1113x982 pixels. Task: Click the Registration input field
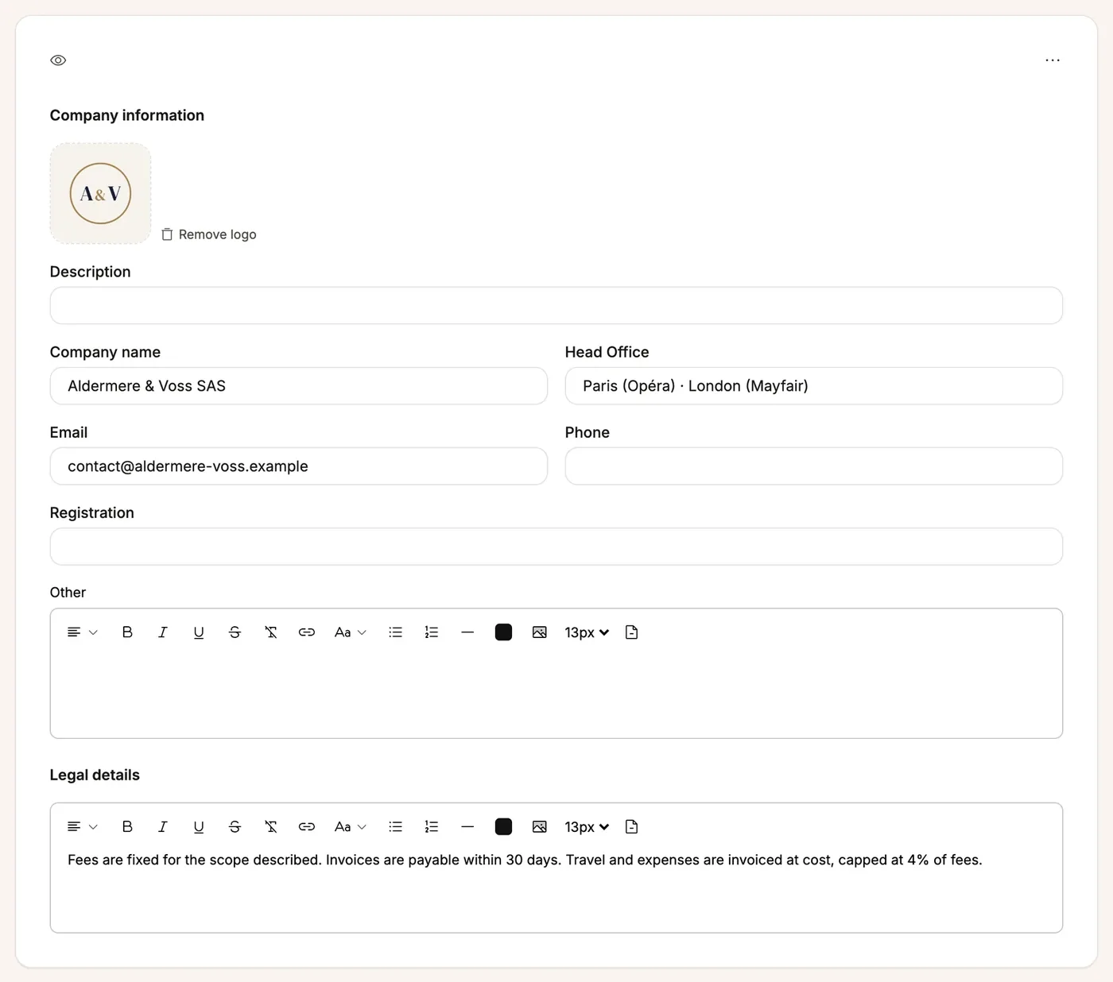(556, 547)
